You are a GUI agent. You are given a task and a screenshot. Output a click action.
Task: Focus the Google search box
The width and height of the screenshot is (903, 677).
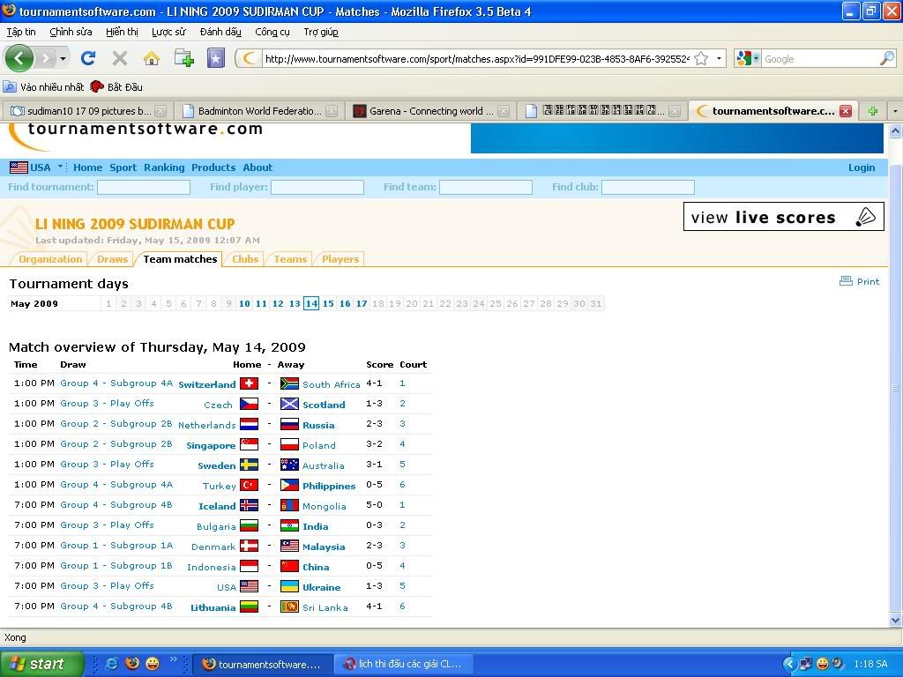821,59
